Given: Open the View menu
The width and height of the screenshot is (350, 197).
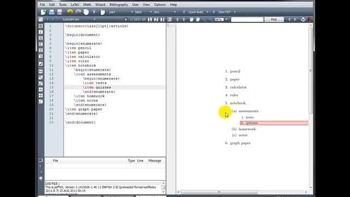Looking at the screenshot, I should pos(146,4).
